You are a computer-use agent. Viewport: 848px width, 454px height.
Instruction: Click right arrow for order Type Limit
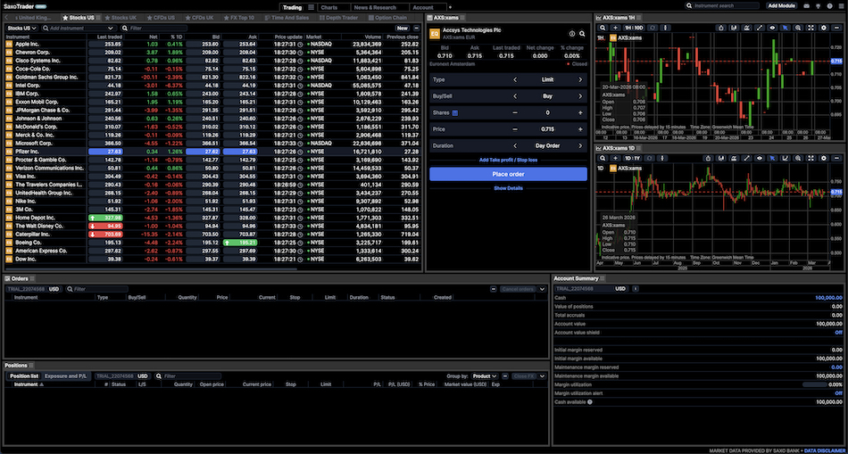pyautogui.click(x=580, y=79)
